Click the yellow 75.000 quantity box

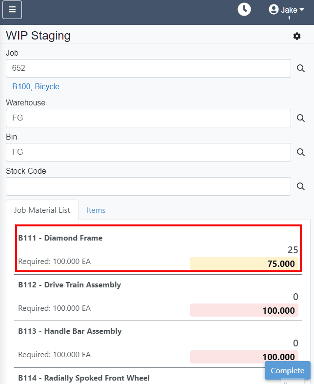pyautogui.click(x=244, y=264)
